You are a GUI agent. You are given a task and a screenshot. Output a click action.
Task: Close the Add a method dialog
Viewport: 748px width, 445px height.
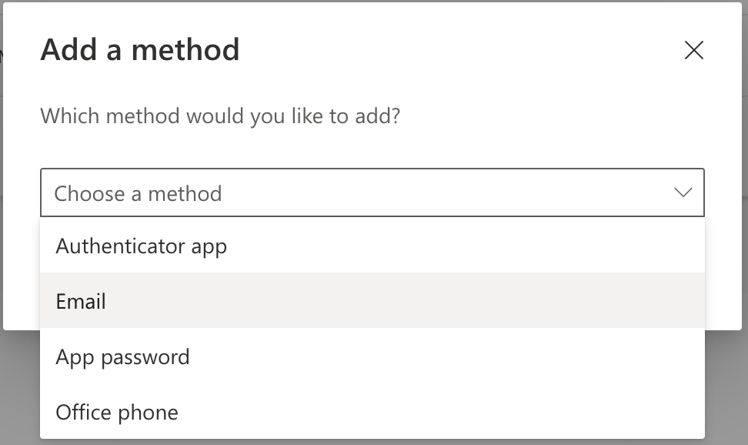click(x=693, y=51)
